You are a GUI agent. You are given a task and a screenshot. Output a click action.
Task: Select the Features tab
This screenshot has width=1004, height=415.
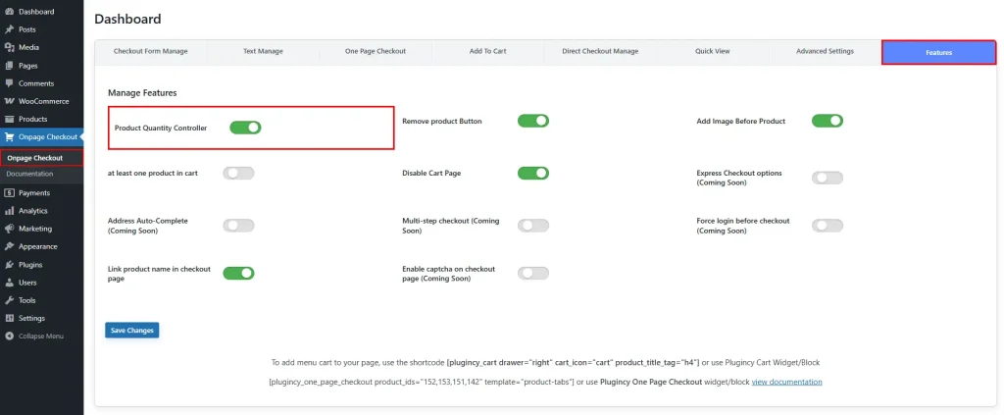(938, 53)
